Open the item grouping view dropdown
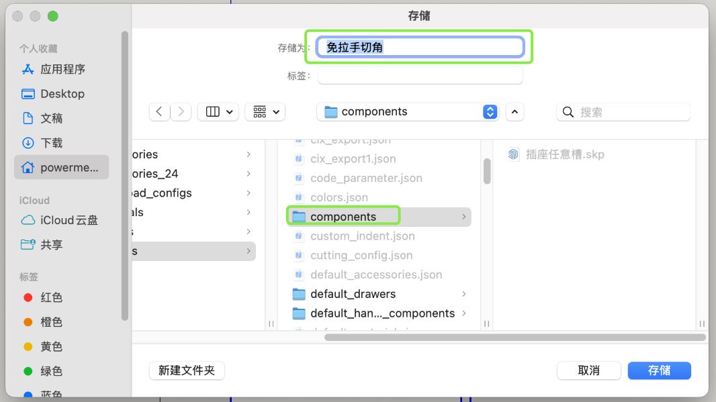 coord(265,111)
